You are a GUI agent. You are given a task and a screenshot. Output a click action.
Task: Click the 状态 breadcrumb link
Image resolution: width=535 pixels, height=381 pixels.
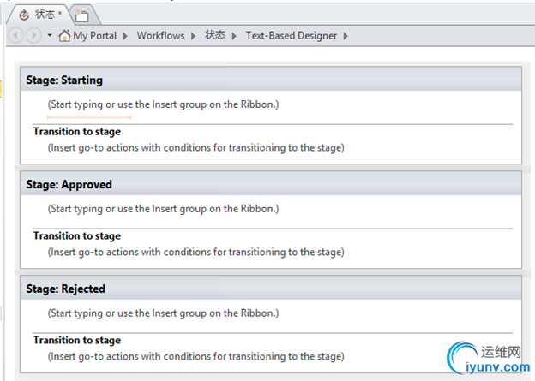click(215, 36)
